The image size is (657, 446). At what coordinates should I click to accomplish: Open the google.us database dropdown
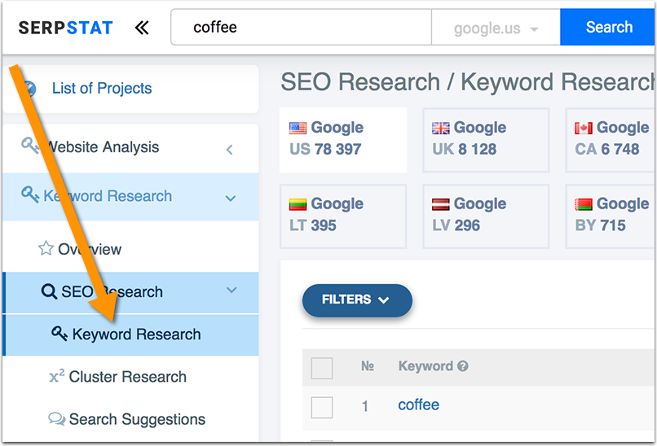point(496,28)
